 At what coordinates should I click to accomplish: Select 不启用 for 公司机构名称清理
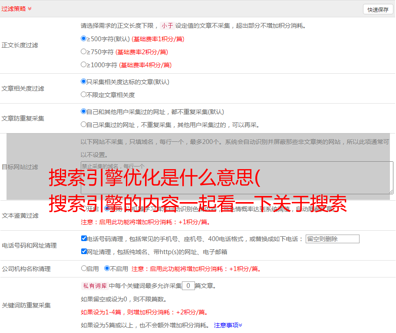click(107, 268)
